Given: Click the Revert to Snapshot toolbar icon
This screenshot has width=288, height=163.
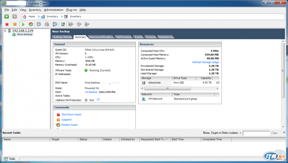Looking at the screenshot, I should click(47, 24).
